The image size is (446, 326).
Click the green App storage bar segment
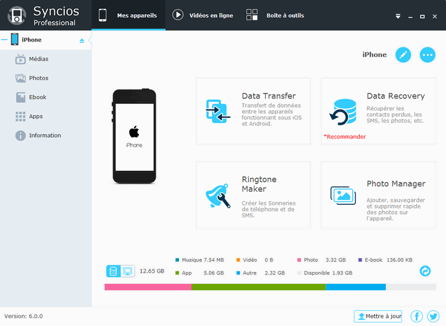click(x=259, y=287)
